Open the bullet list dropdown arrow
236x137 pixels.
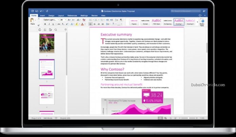(93, 20)
